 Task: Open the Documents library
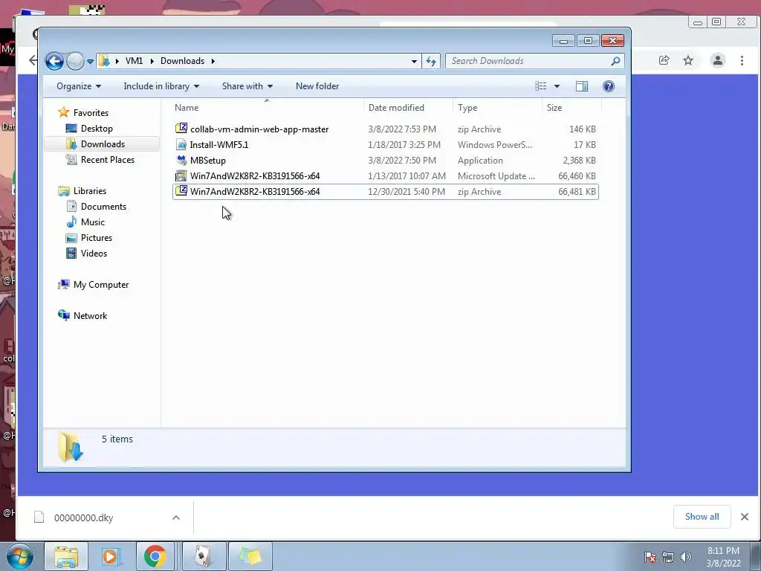point(103,207)
